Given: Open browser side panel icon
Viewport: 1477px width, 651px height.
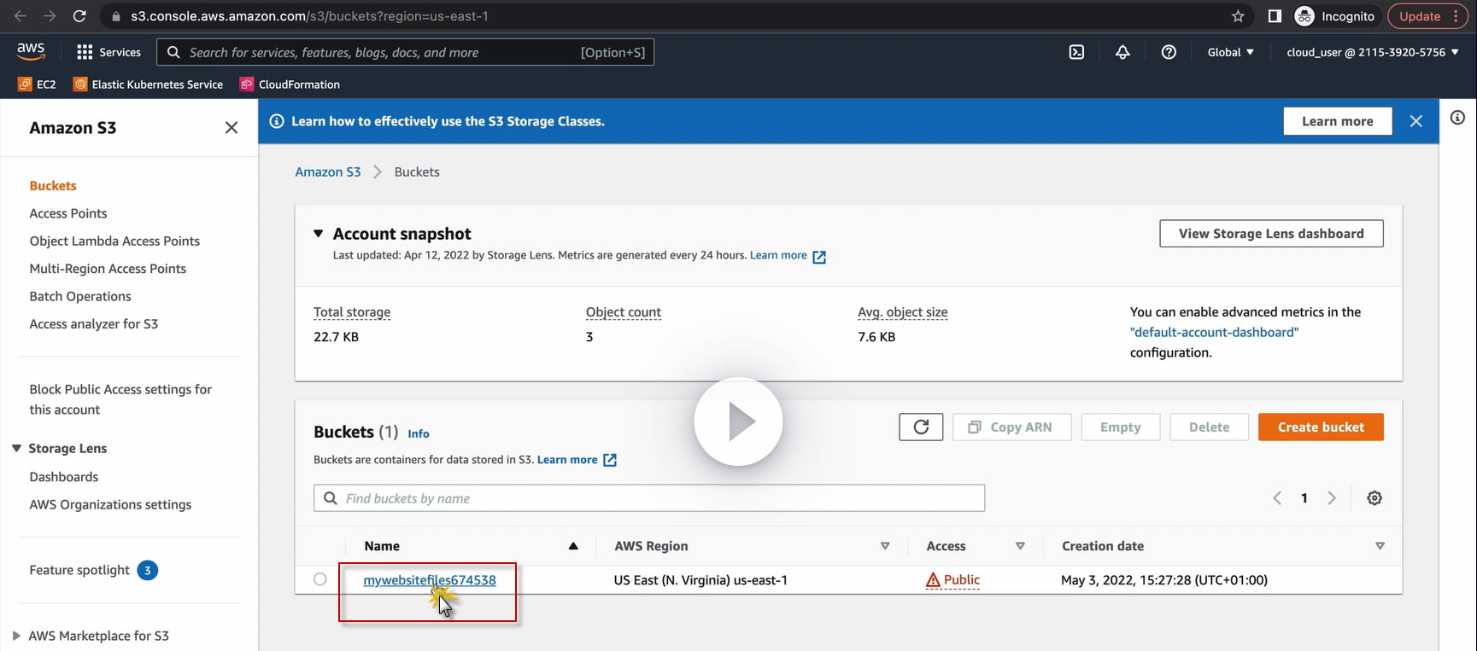Looking at the screenshot, I should click(1275, 16).
